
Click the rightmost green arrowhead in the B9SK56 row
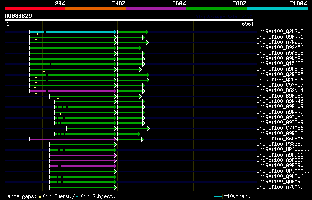pyautogui.click(x=140, y=48)
